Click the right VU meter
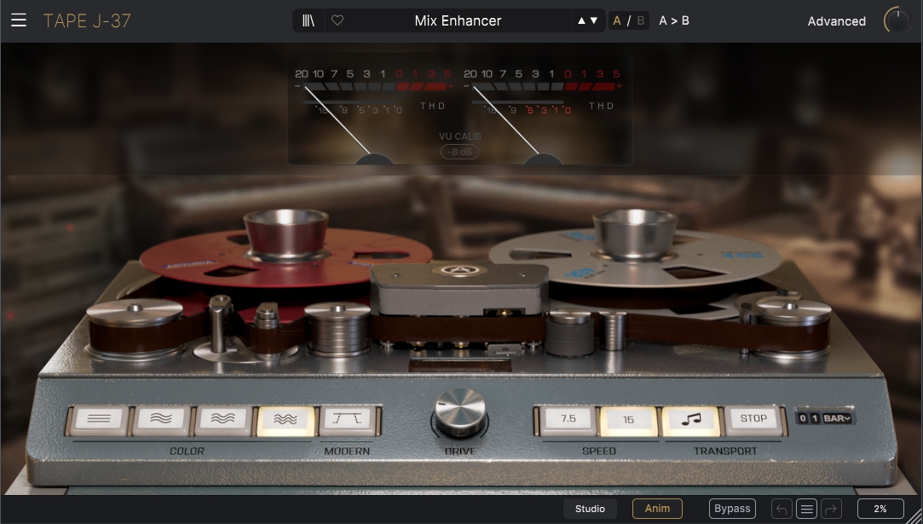 [x=543, y=115]
